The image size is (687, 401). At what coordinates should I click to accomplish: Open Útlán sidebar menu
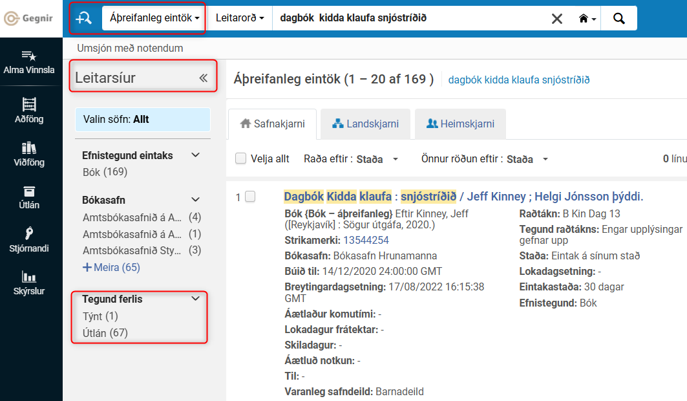click(29, 197)
